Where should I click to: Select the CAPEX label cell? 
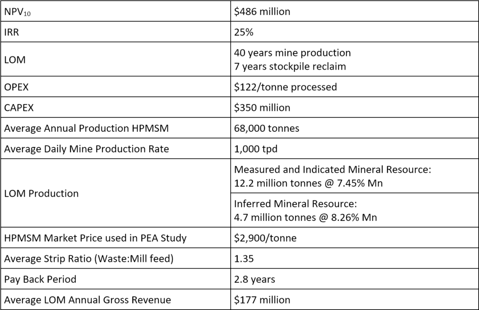[116, 107]
